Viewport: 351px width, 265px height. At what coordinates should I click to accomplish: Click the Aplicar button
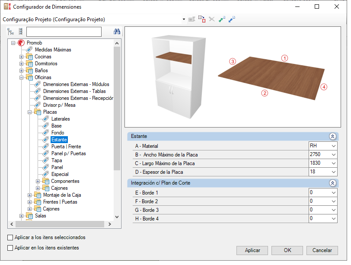click(252, 250)
